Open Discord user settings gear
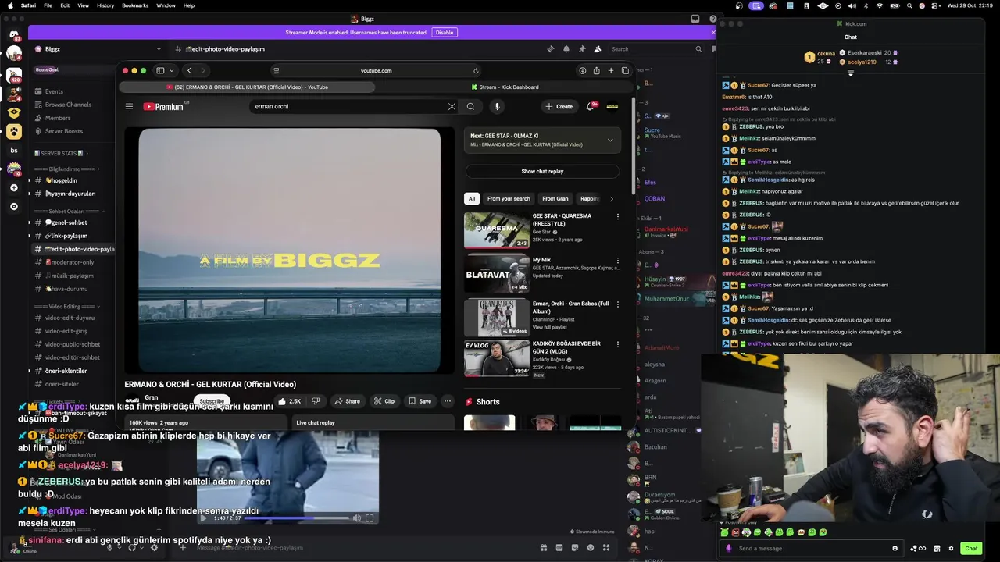Viewport: 1000px width, 562px height. click(154, 548)
